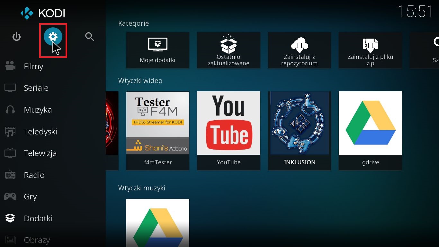This screenshot has width=439, height=247.
Task: Open gdrive under Wtyczki wideo
Action: pyautogui.click(x=370, y=131)
